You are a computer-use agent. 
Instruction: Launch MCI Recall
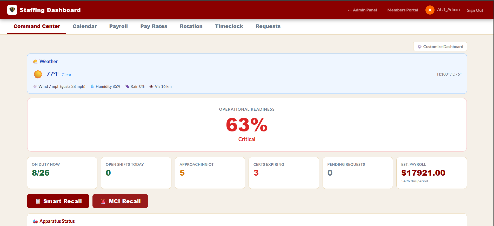[x=120, y=201]
